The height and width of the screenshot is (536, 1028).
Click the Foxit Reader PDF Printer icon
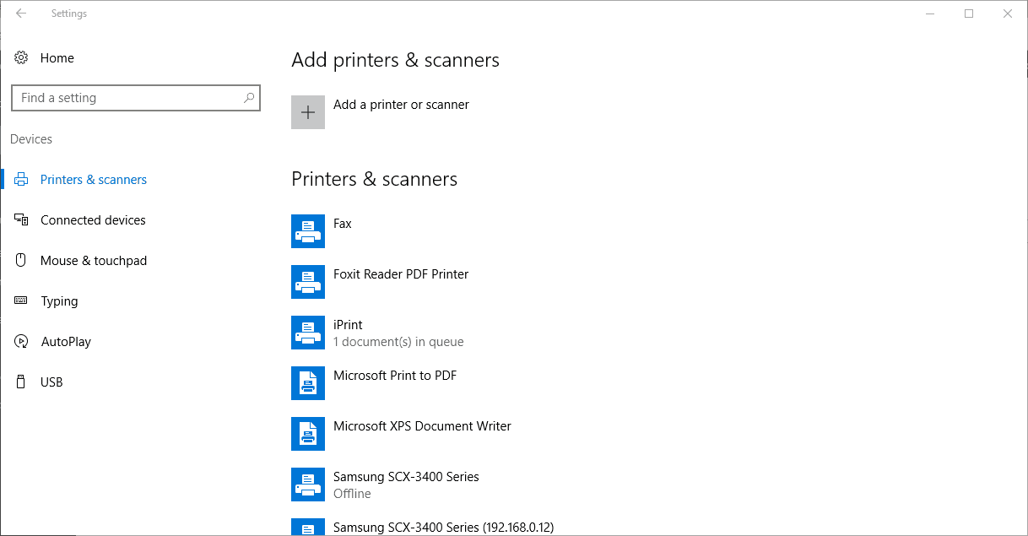(308, 281)
